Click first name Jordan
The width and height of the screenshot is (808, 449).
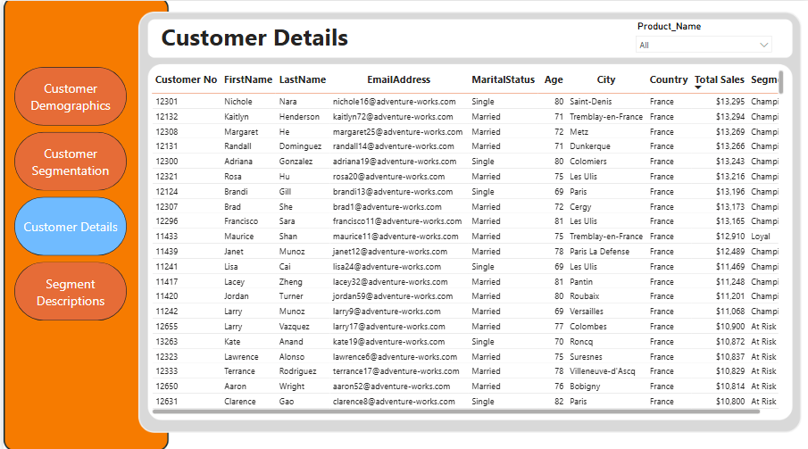pyautogui.click(x=236, y=296)
